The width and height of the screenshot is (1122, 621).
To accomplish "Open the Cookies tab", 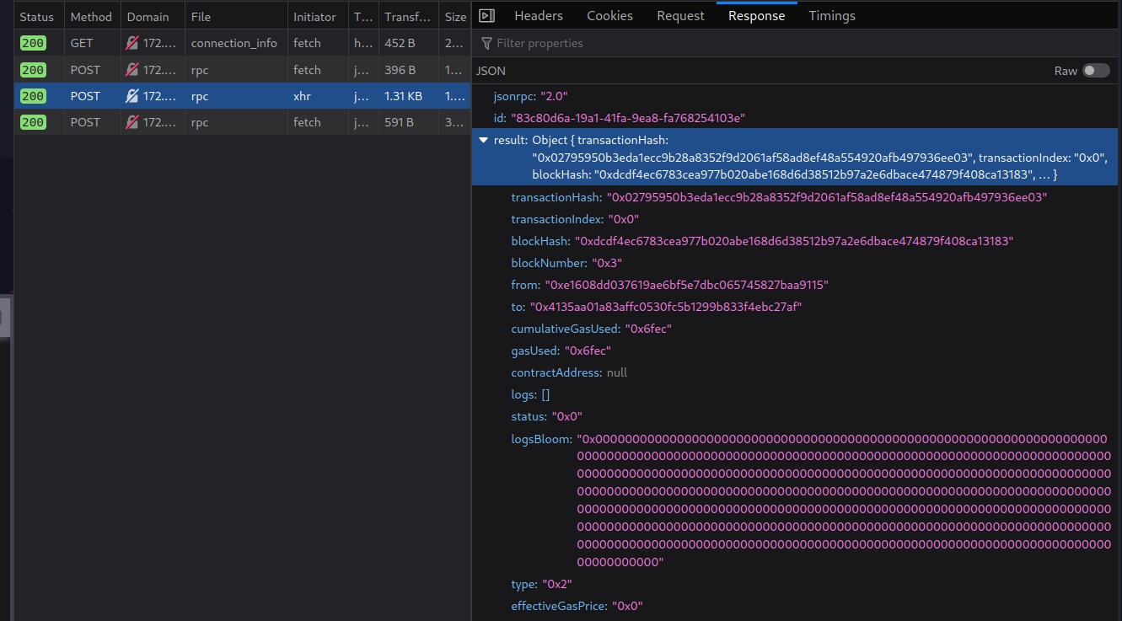I will 609,15.
